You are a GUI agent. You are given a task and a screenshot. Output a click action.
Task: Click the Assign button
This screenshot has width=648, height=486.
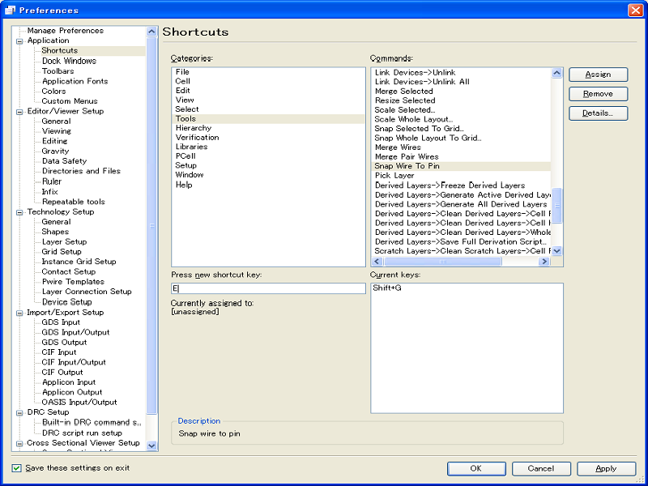click(598, 75)
